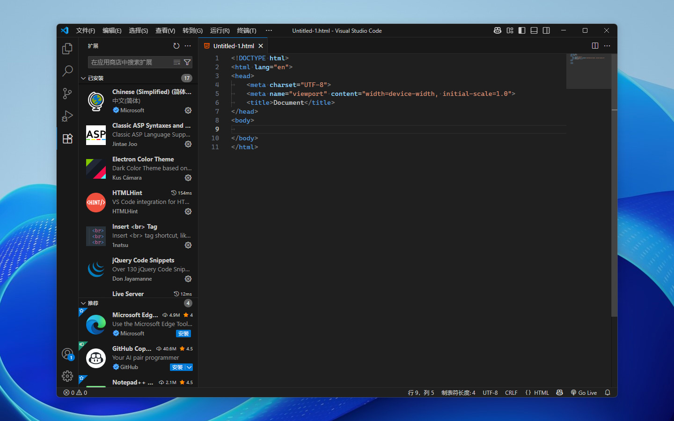Open the Source Control view

pyautogui.click(x=67, y=94)
